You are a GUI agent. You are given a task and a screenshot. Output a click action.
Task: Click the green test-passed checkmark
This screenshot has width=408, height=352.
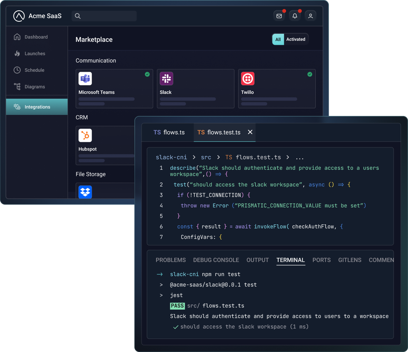tap(176, 327)
